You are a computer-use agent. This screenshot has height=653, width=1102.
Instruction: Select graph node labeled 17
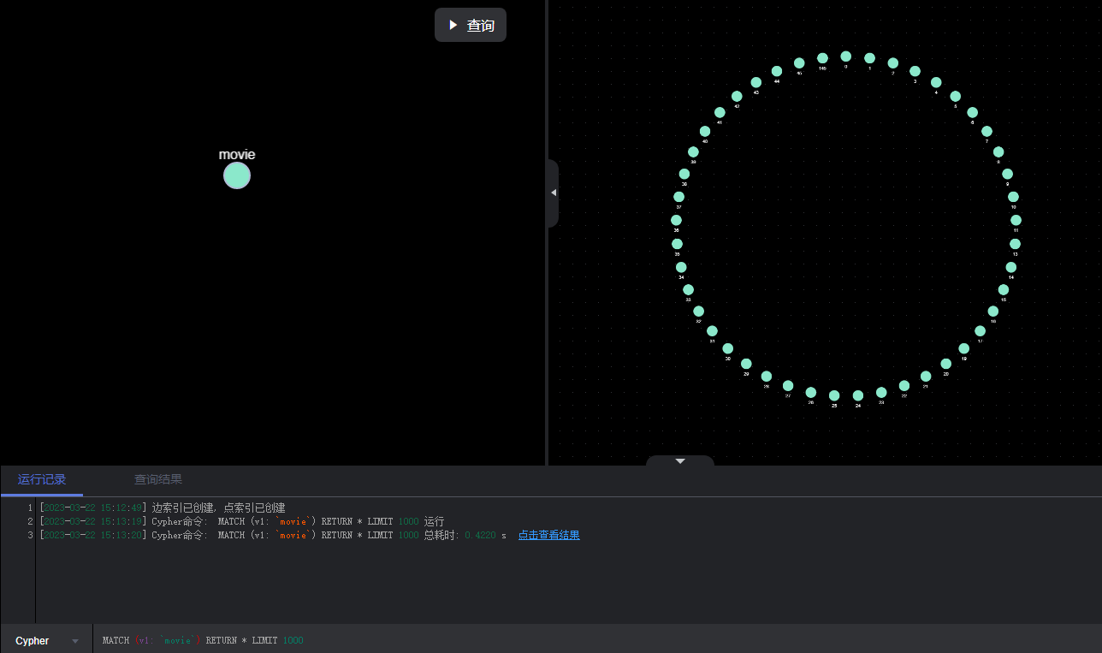pos(981,331)
